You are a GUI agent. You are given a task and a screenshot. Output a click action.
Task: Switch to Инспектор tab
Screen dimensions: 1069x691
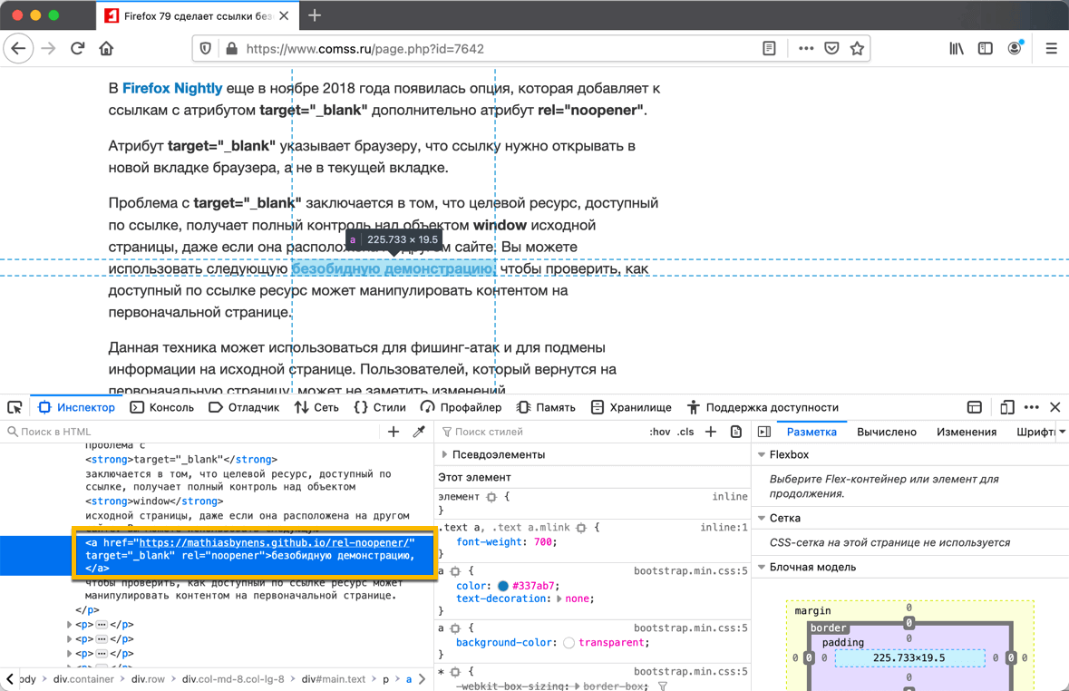pos(77,407)
